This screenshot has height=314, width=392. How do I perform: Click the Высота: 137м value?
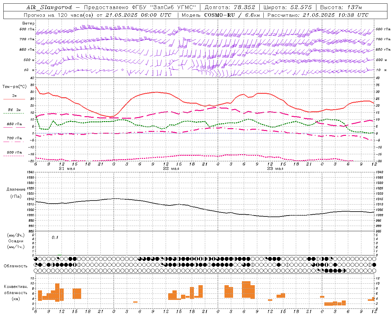[x=341, y=7]
